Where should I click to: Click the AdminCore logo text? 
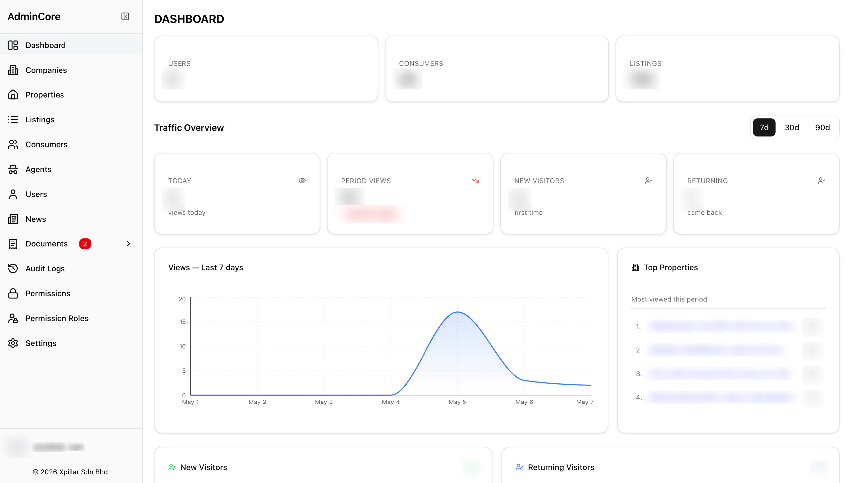(34, 16)
